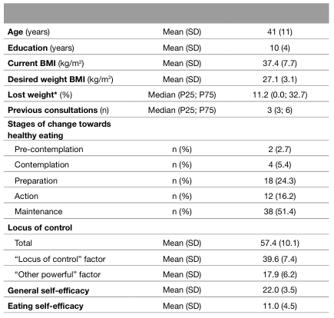Click the Eating self-efficacy value 11.0 (4.5)
This screenshot has height=318, width=334.
tap(279, 306)
